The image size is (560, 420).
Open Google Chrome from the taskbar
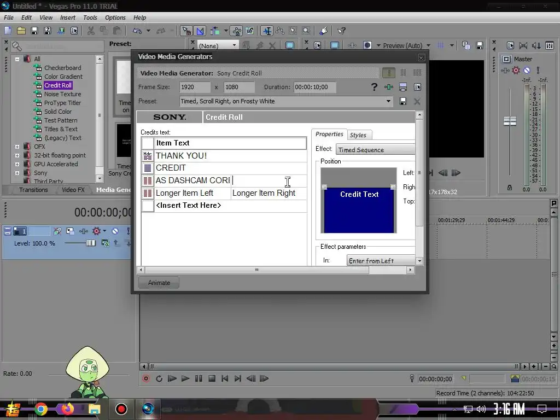pos(41,409)
